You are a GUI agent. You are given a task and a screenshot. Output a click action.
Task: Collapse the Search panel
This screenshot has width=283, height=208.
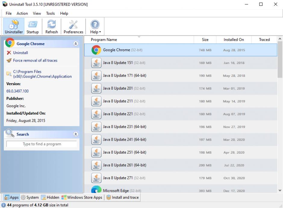point(75,134)
